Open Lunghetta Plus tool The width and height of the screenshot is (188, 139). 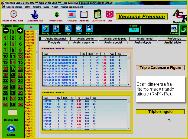tap(34, 15)
